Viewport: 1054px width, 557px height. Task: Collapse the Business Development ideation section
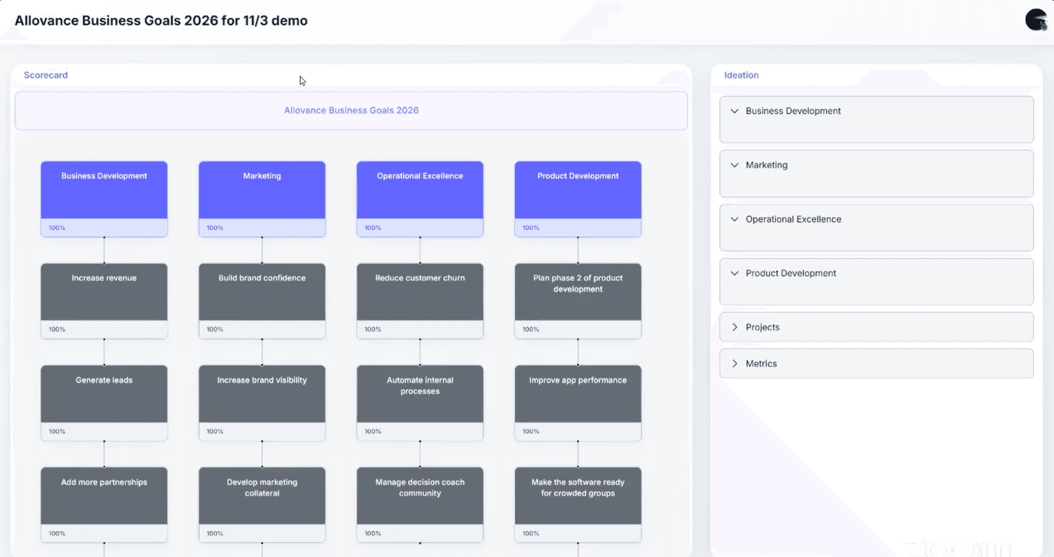coord(734,111)
